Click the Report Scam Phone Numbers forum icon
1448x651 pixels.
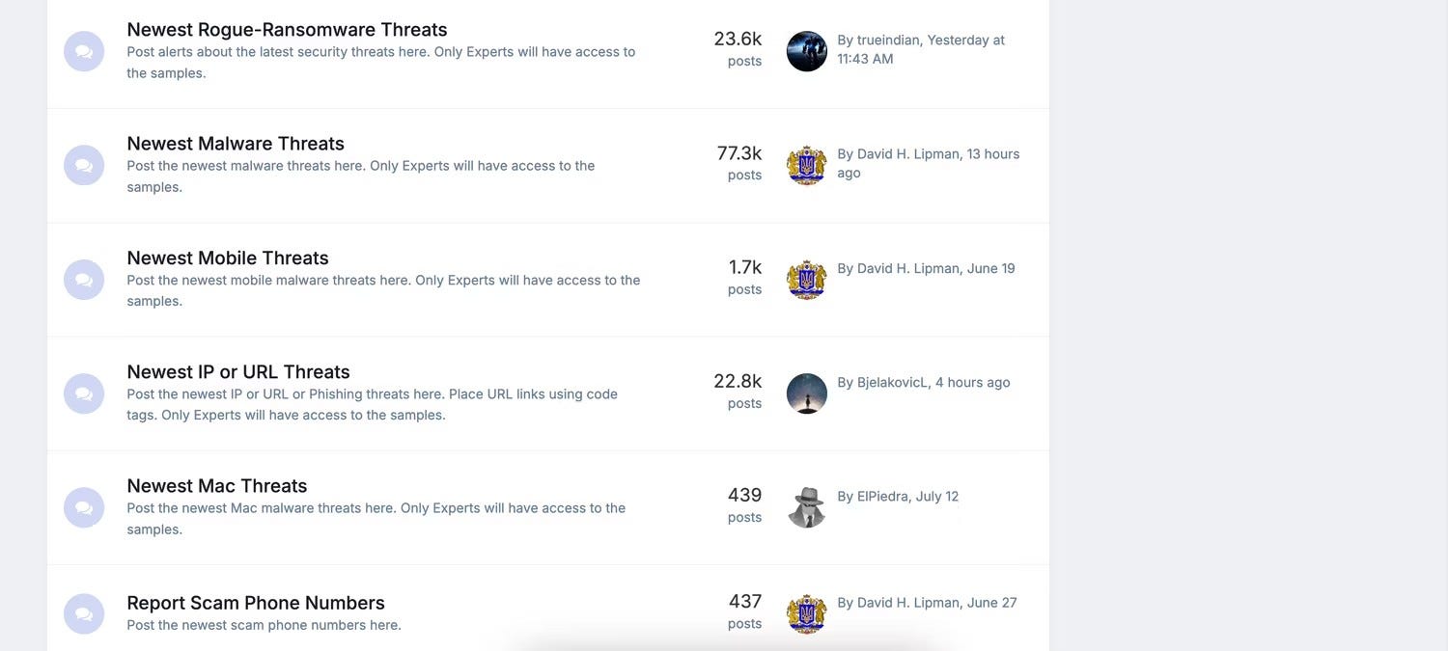84,613
